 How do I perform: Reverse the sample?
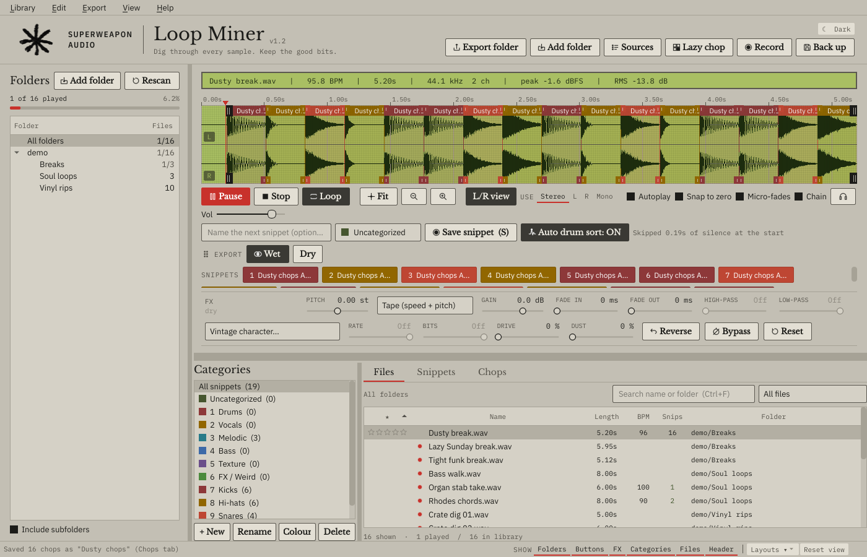pyautogui.click(x=671, y=332)
